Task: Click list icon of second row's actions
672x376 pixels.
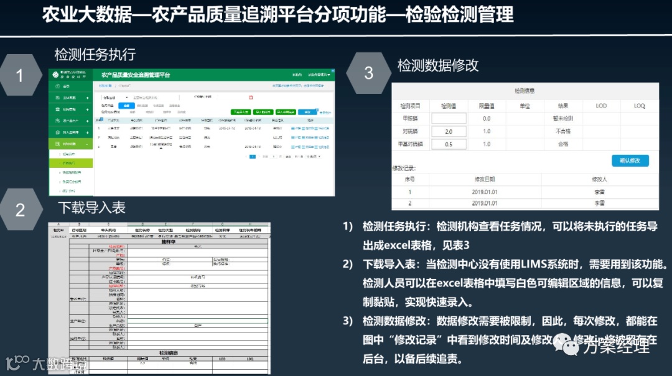Action: [x=293, y=138]
